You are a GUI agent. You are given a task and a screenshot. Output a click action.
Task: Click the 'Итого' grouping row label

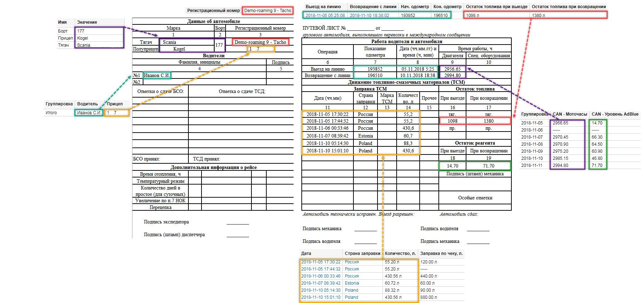click(51, 113)
